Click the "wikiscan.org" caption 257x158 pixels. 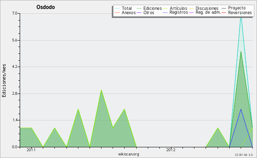click(128, 154)
